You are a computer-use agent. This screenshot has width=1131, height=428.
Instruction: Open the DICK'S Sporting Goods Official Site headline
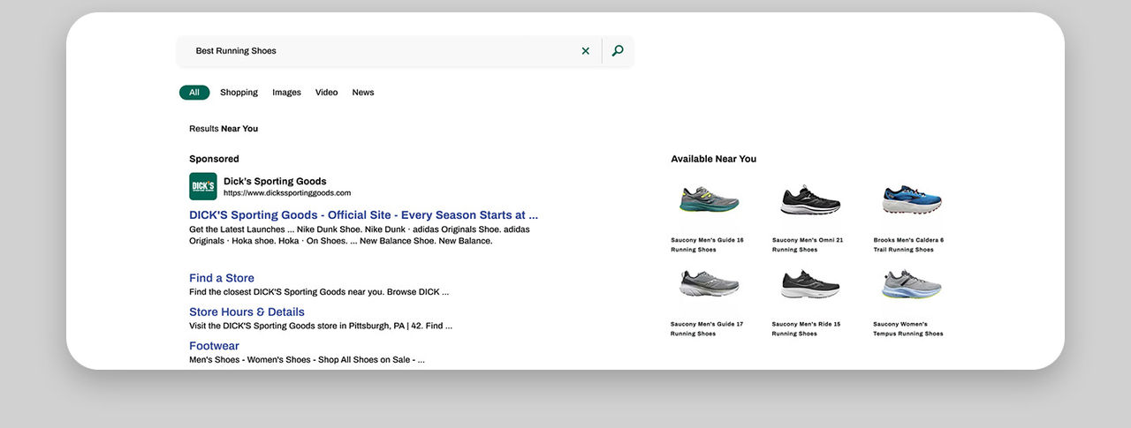[x=363, y=214]
